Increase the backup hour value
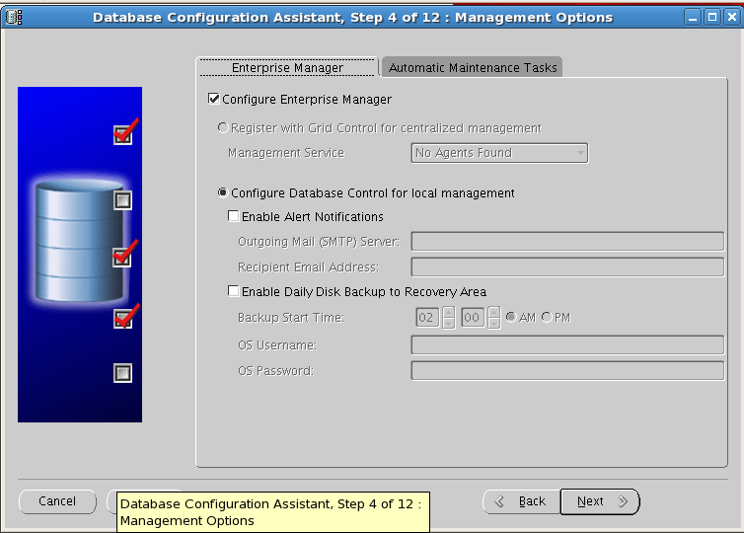The width and height of the screenshot is (744, 533). [448, 312]
